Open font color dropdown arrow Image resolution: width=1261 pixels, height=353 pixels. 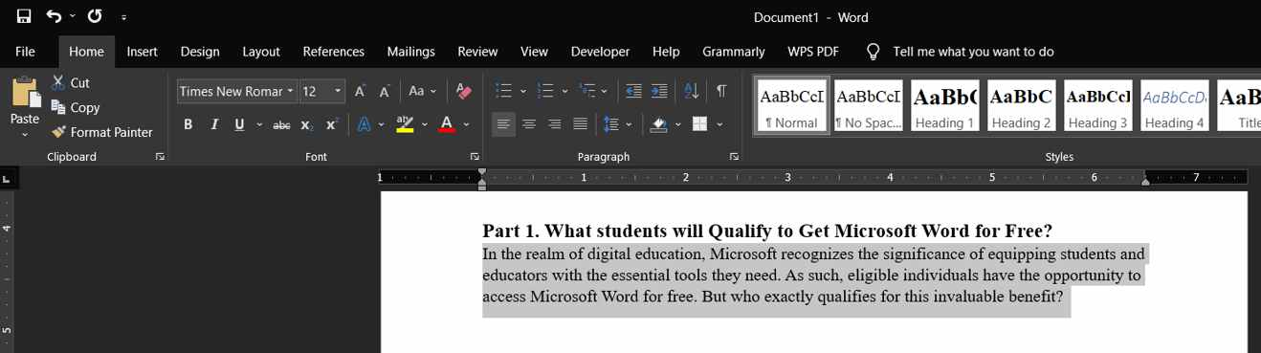(466, 124)
